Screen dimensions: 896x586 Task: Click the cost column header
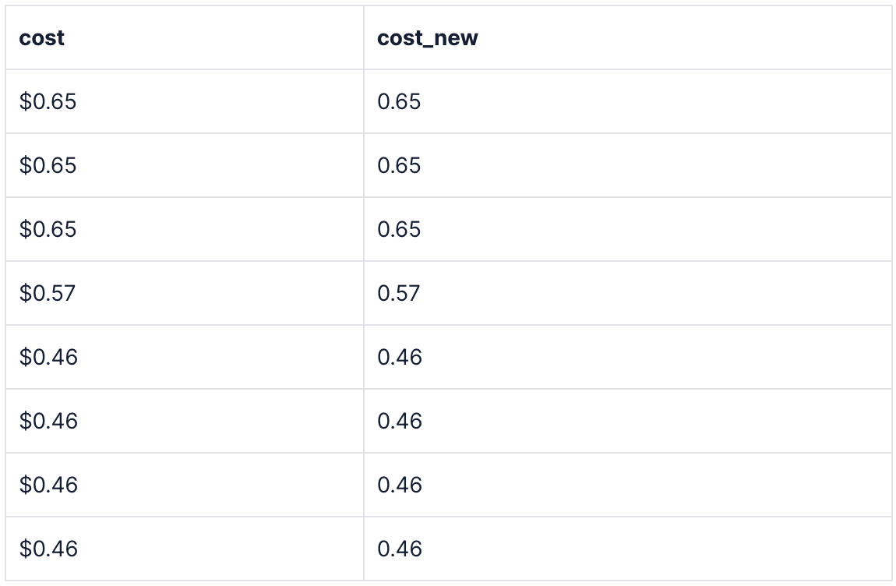tap(42, 38)
